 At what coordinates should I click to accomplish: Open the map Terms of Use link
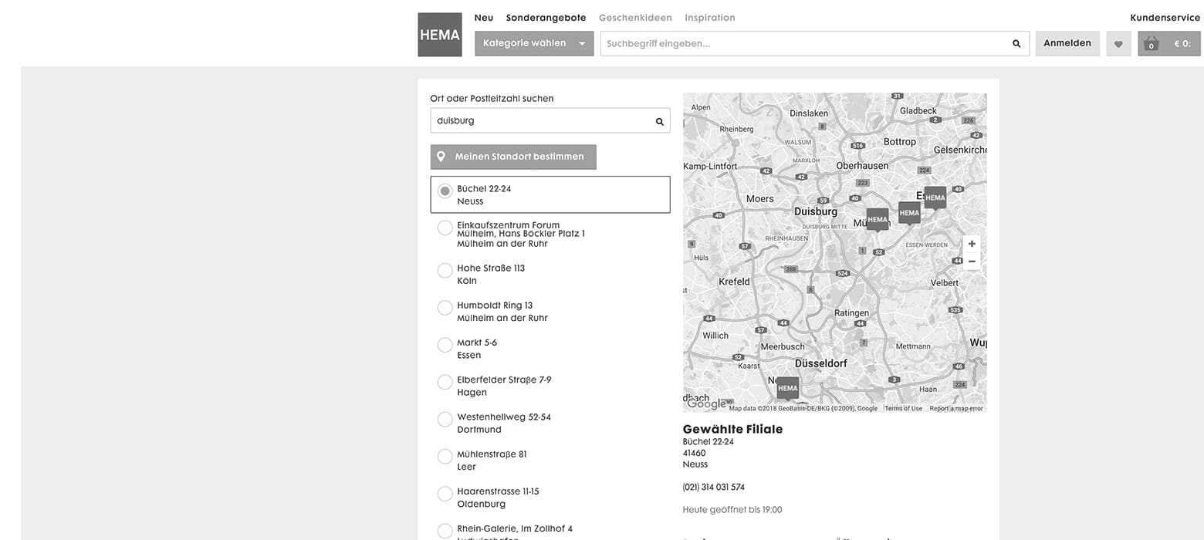tap(903, 408)
